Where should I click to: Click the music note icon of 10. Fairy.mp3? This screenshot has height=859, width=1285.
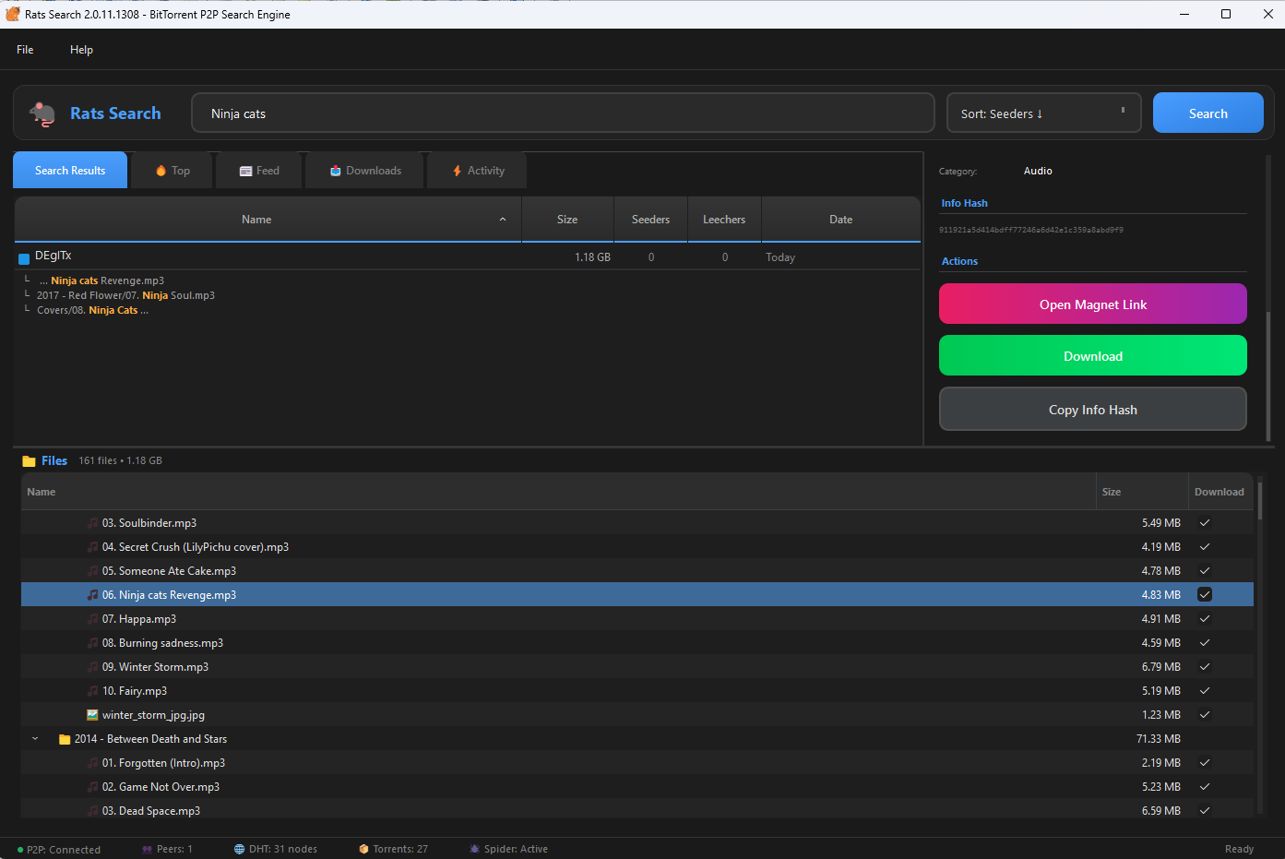click(x=92, y=691)
